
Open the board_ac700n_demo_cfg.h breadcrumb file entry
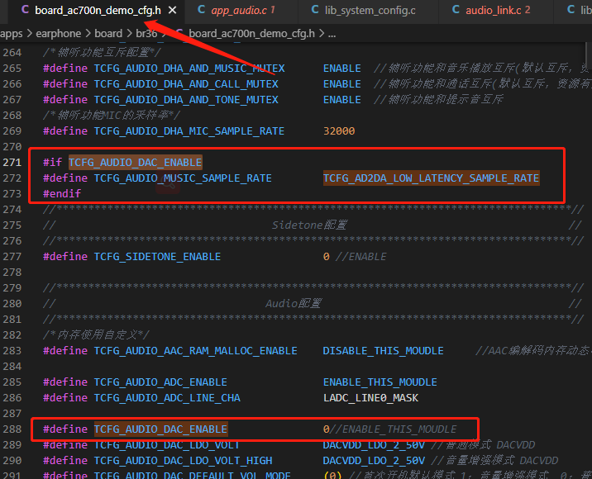[251, 34]
